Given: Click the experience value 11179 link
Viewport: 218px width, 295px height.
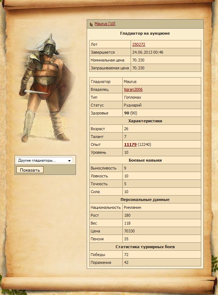Looking at the screenshot, I should pos(130,144).
